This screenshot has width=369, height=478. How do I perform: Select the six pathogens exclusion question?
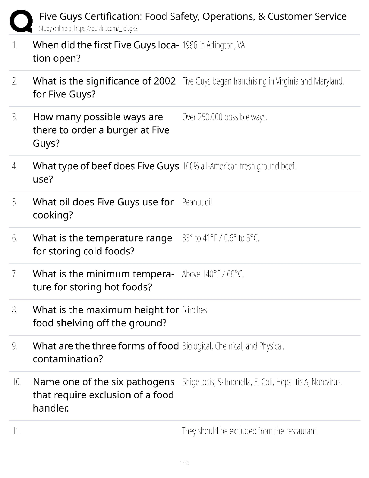point(103,395)
